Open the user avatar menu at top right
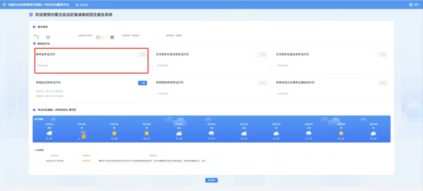 (411, 5)
